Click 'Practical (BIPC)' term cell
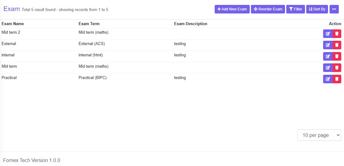 (92, 78)
